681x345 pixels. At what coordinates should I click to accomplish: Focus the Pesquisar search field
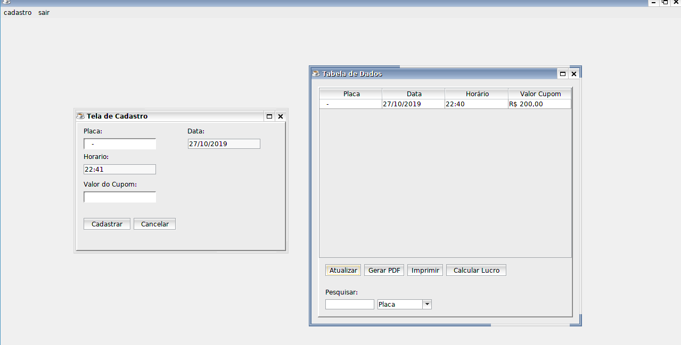pyautogui.click(x=350, y=304)
